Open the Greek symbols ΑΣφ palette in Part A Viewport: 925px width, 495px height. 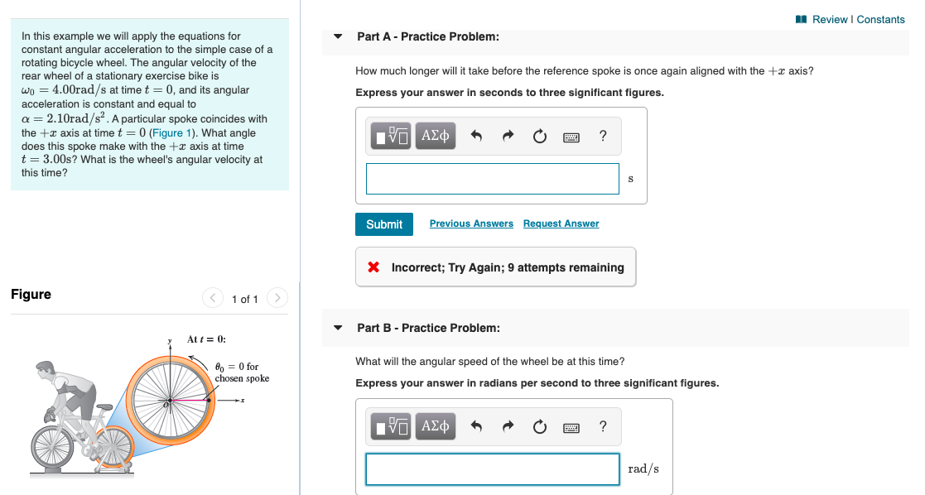435,136
